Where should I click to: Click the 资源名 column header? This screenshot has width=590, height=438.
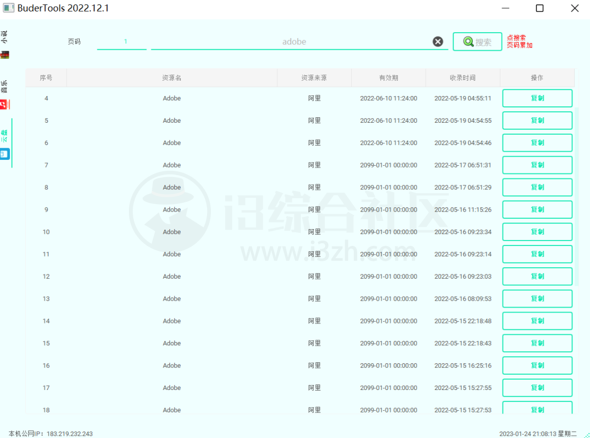click(172, 78)
